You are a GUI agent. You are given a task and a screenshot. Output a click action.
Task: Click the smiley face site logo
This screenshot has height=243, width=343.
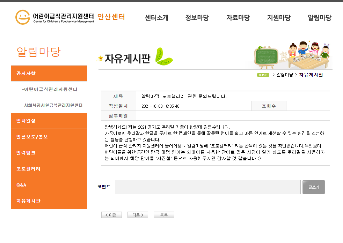(x=23, y=17)
